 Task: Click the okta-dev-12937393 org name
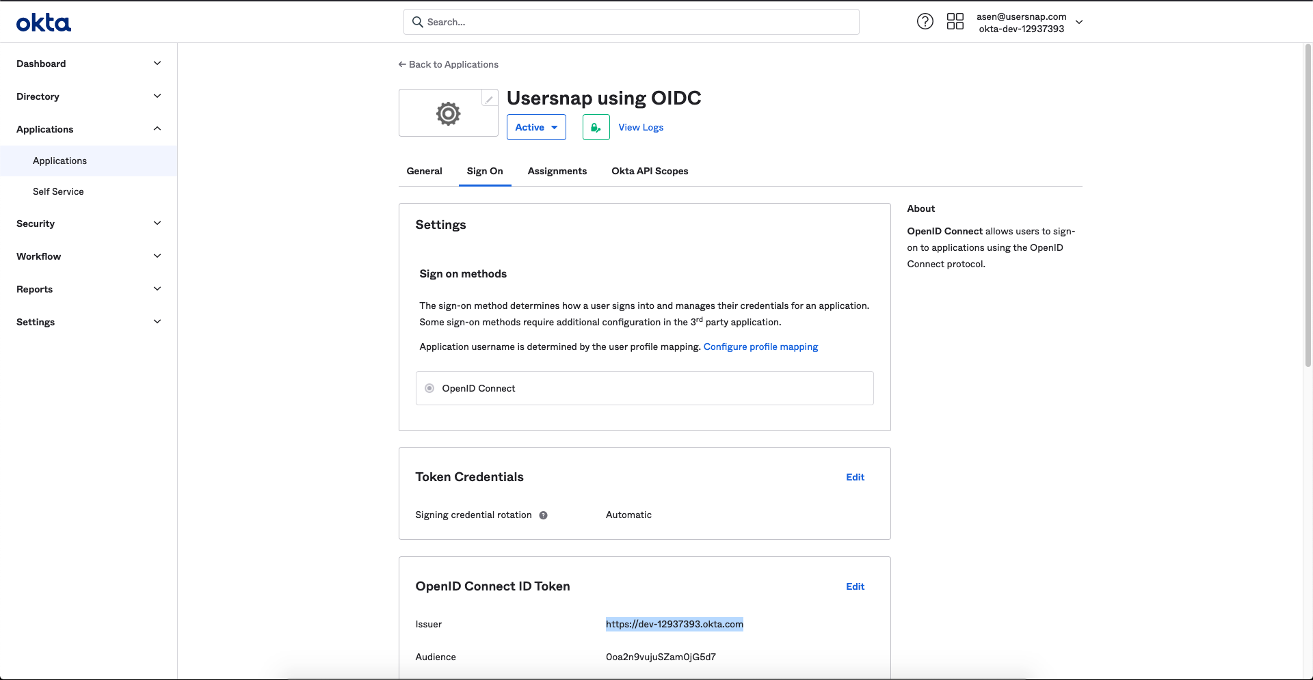[1022, 29]
